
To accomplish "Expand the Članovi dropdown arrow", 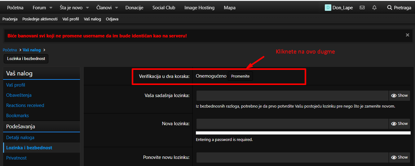I will point(117,8).
